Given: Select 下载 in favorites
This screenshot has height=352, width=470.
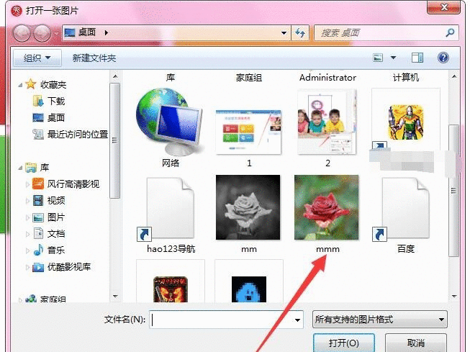Looking at the screenshot, I should click(55, 101).
